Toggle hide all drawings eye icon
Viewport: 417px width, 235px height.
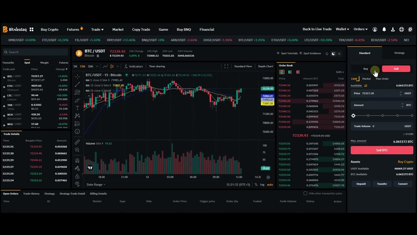click(x=77, y=184)
